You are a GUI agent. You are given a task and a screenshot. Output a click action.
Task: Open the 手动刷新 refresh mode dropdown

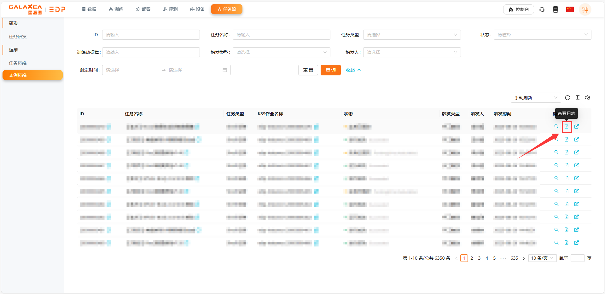click(536, 98)
